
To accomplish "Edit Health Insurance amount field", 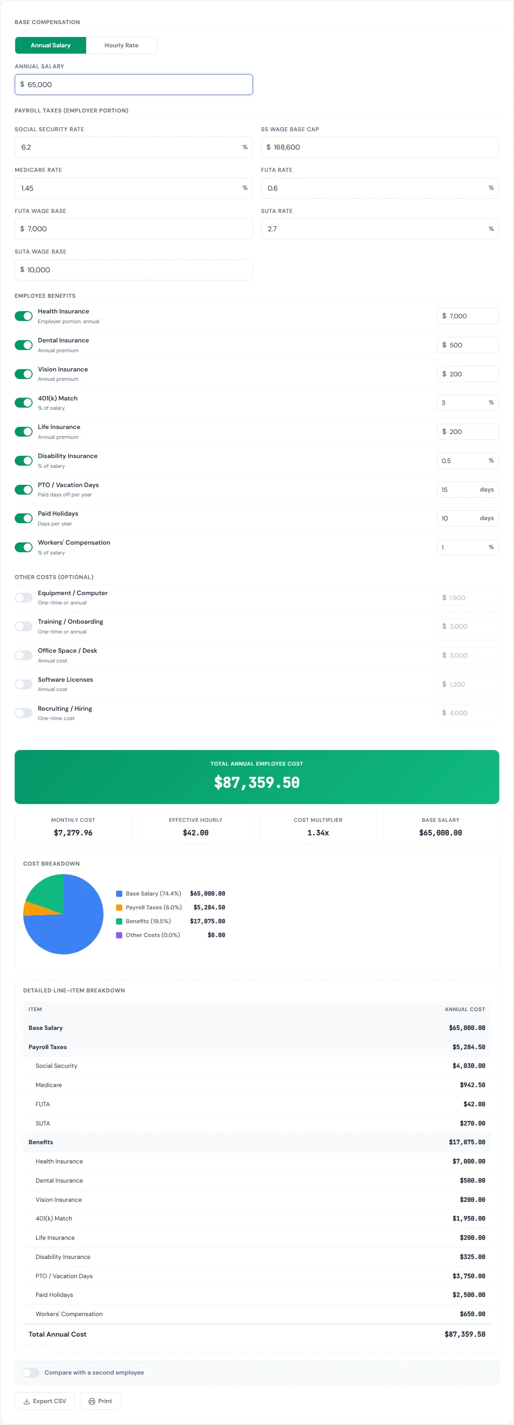I will [x=468, y=316].
